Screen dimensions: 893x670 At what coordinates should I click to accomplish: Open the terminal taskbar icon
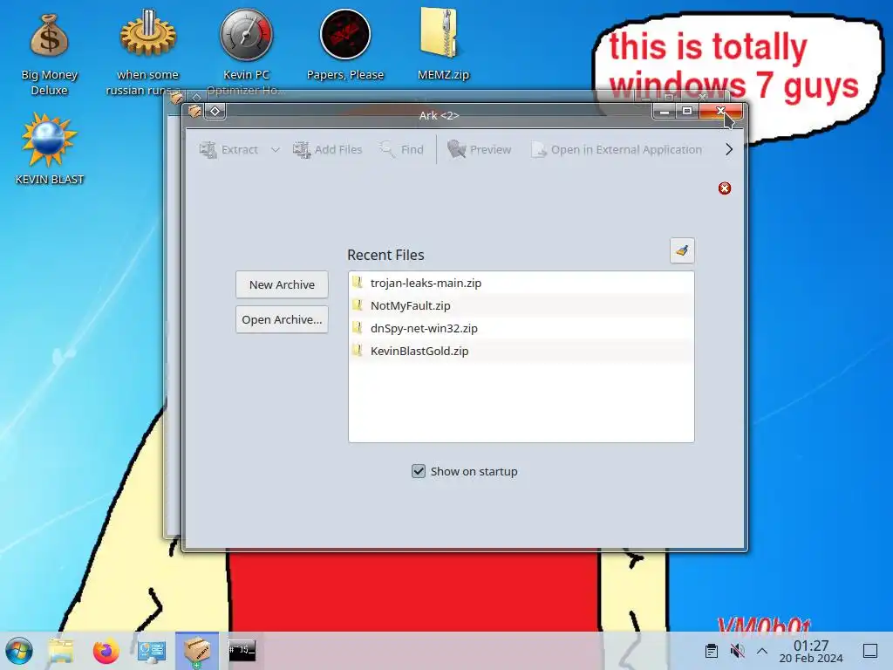click(x=242, y=651)
